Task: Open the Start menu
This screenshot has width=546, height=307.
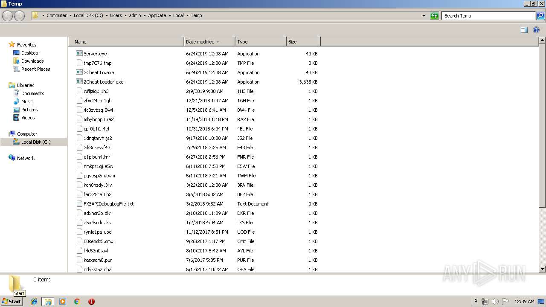Action: [12, 301]
